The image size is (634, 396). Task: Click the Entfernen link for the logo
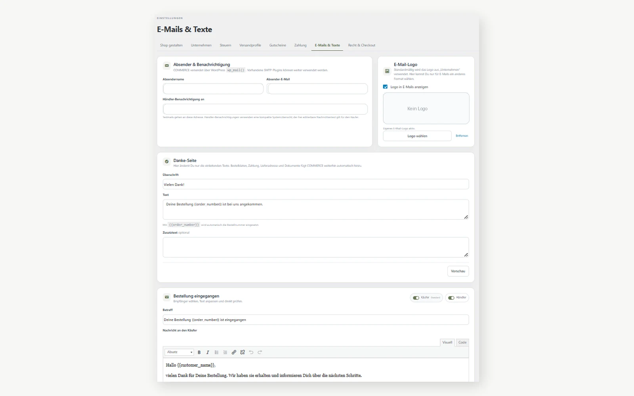point(462,136)
